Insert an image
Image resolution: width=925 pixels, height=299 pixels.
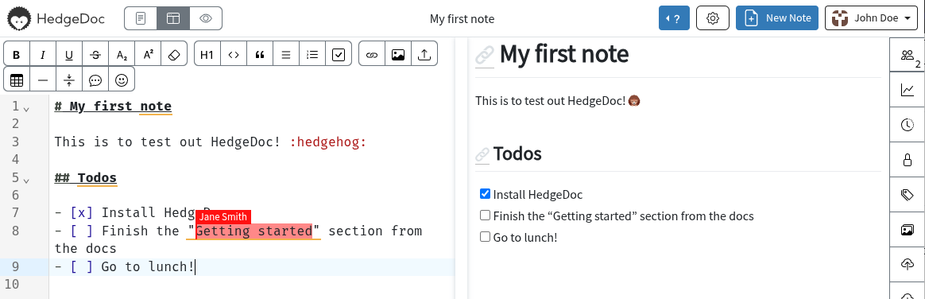[397, 55]
